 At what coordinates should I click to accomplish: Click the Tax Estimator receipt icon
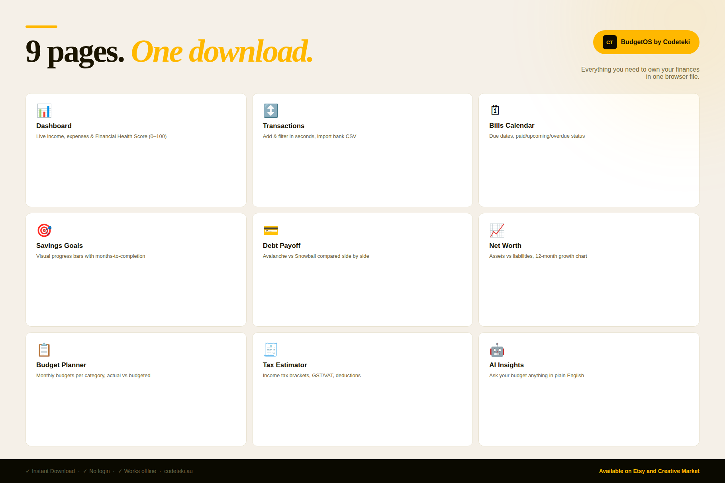270,350
